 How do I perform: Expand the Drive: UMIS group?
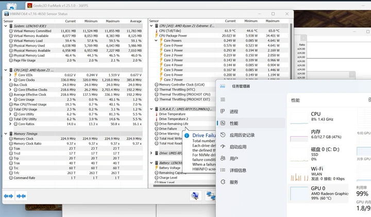point(151,153)
